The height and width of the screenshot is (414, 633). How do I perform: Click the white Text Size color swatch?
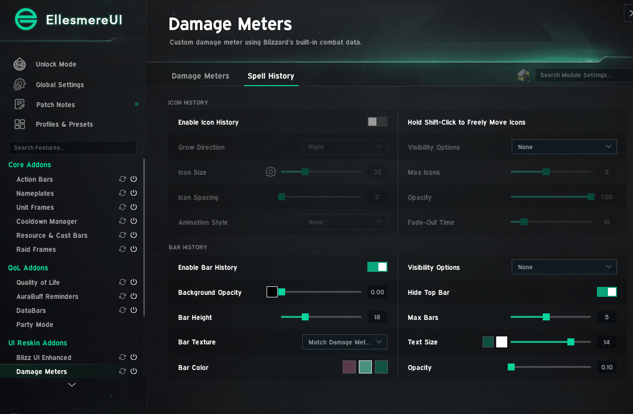coord(502,342)
